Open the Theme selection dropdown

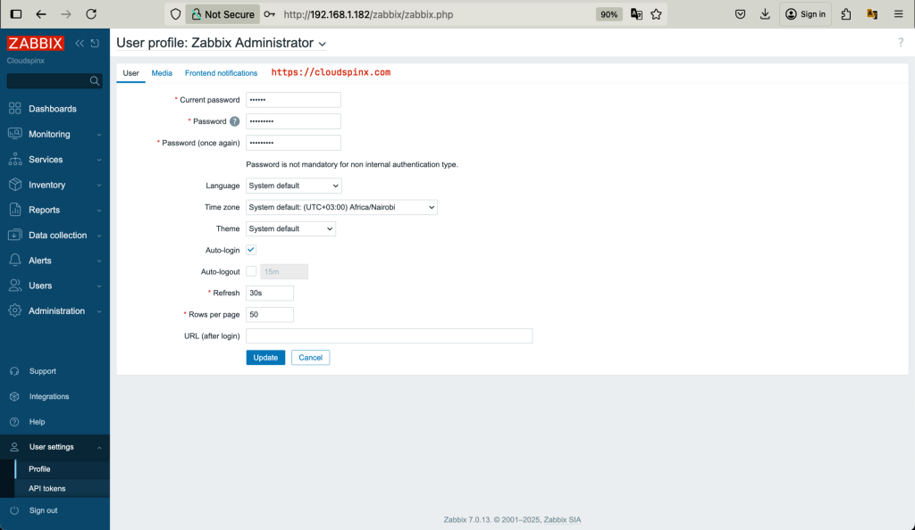tap(290, 228)
